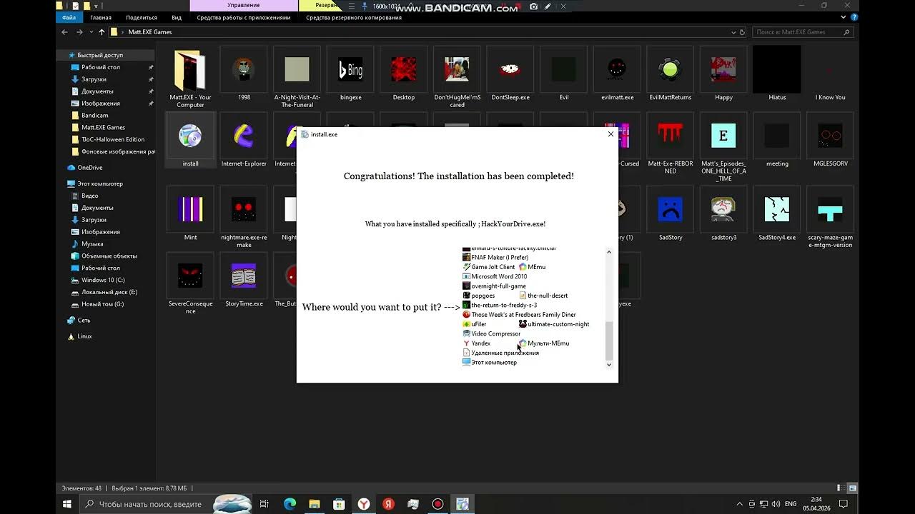Image resolution: width=915 pixels, height=514 pixels.
Task: Open Microsoft Edge from the taskbar
Action: pyautogui.click(x=290, y=504)
